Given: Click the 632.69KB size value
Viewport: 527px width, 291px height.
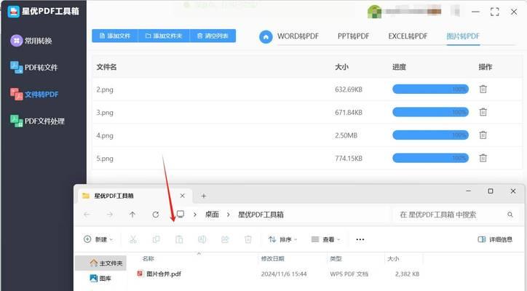Looking at the screenshot, I should click(x=349, y=89).
